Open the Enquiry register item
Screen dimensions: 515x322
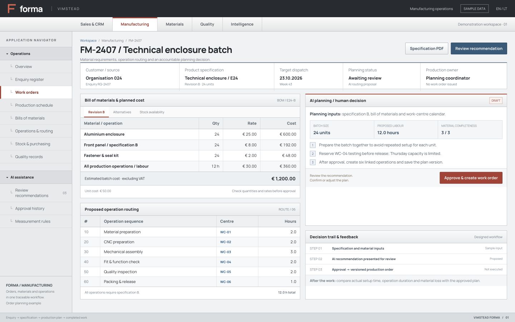click(36, 79)
